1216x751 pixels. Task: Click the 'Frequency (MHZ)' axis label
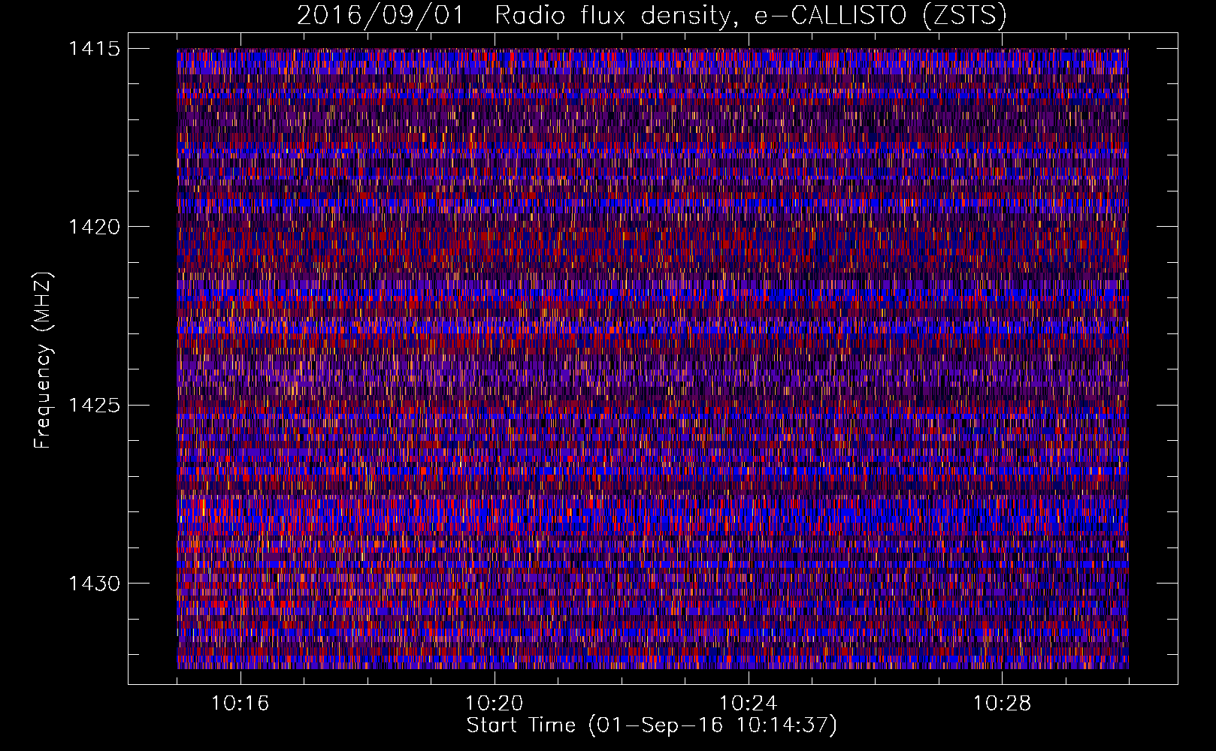(x=43, y=360)
